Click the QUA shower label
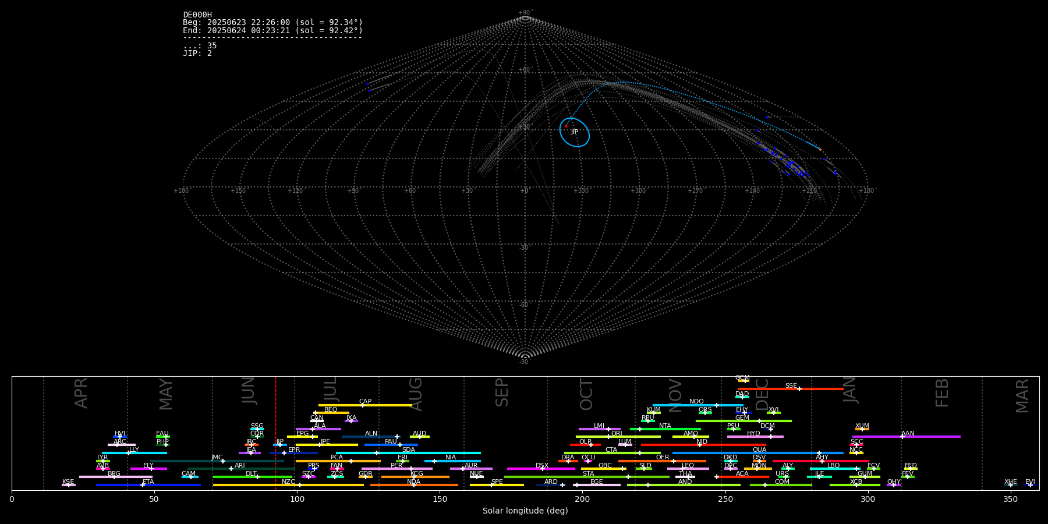 pos(760,450)
